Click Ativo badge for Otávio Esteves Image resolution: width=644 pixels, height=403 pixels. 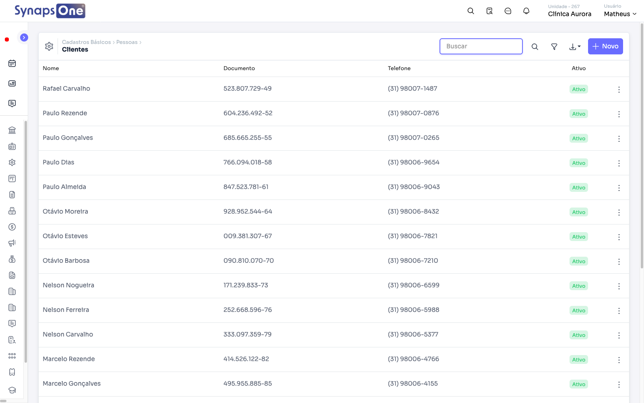[579, 237]
